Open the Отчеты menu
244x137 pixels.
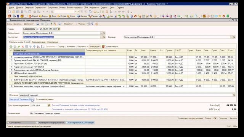62,8
